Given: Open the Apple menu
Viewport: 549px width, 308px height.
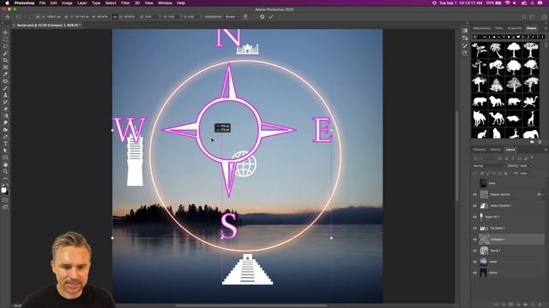Looking at the screenshot, I should tap(7, 3).
